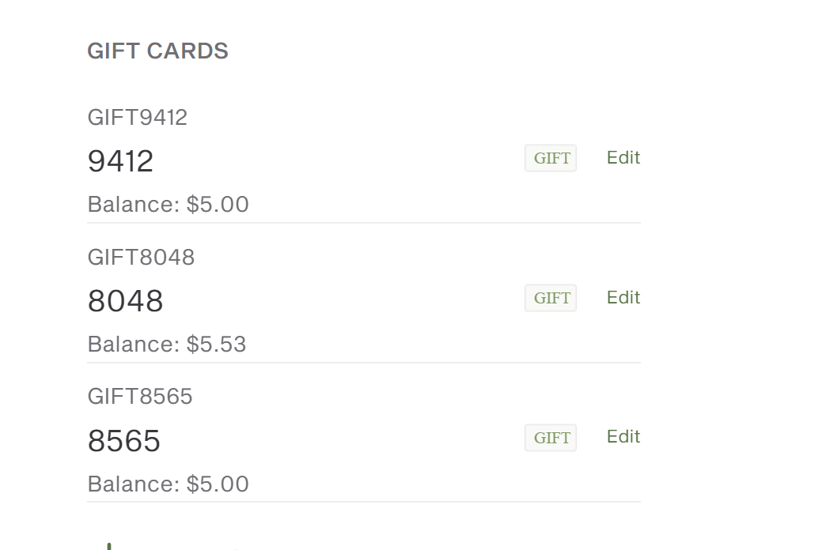Click the GIFT badge for card 9412

point(551,158)
